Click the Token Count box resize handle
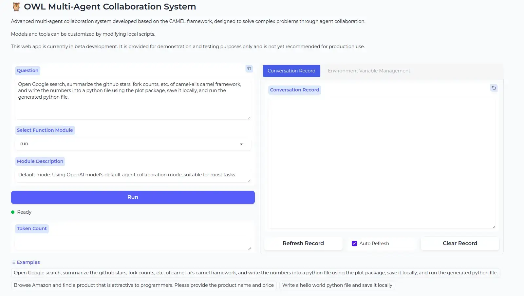524x296 pixels. pyautogui.click(x=249, y=248)
